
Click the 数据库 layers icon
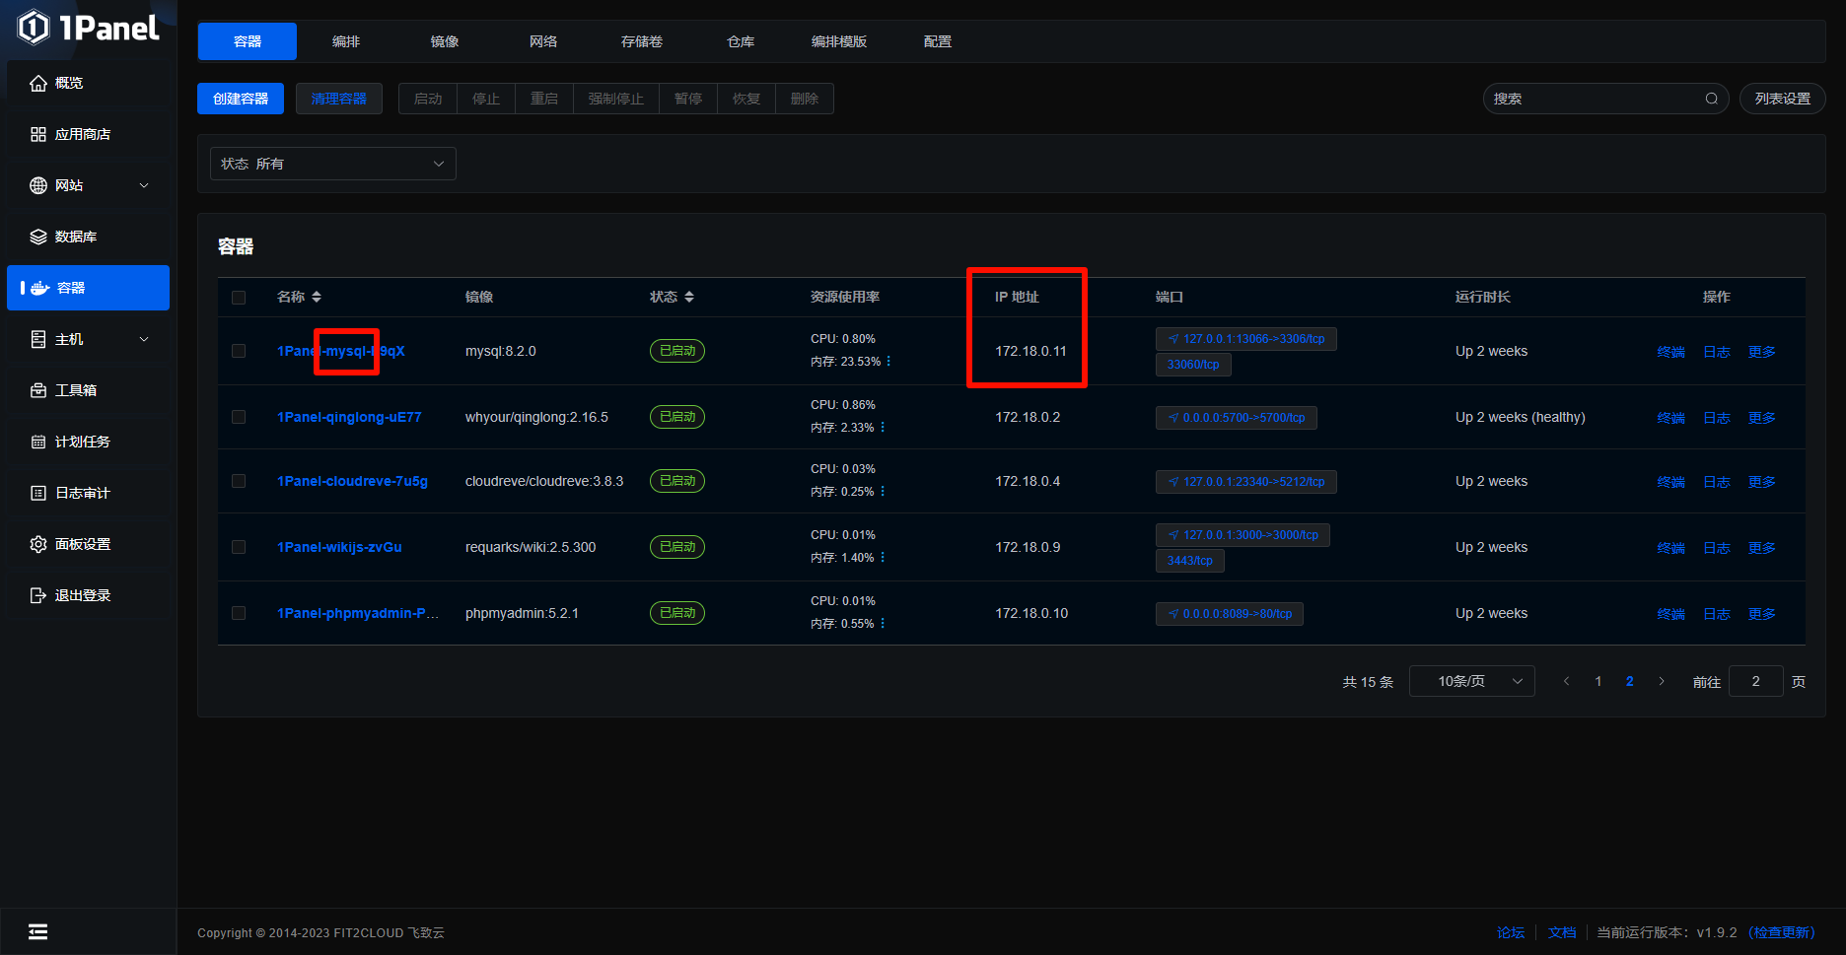point(38,238)
